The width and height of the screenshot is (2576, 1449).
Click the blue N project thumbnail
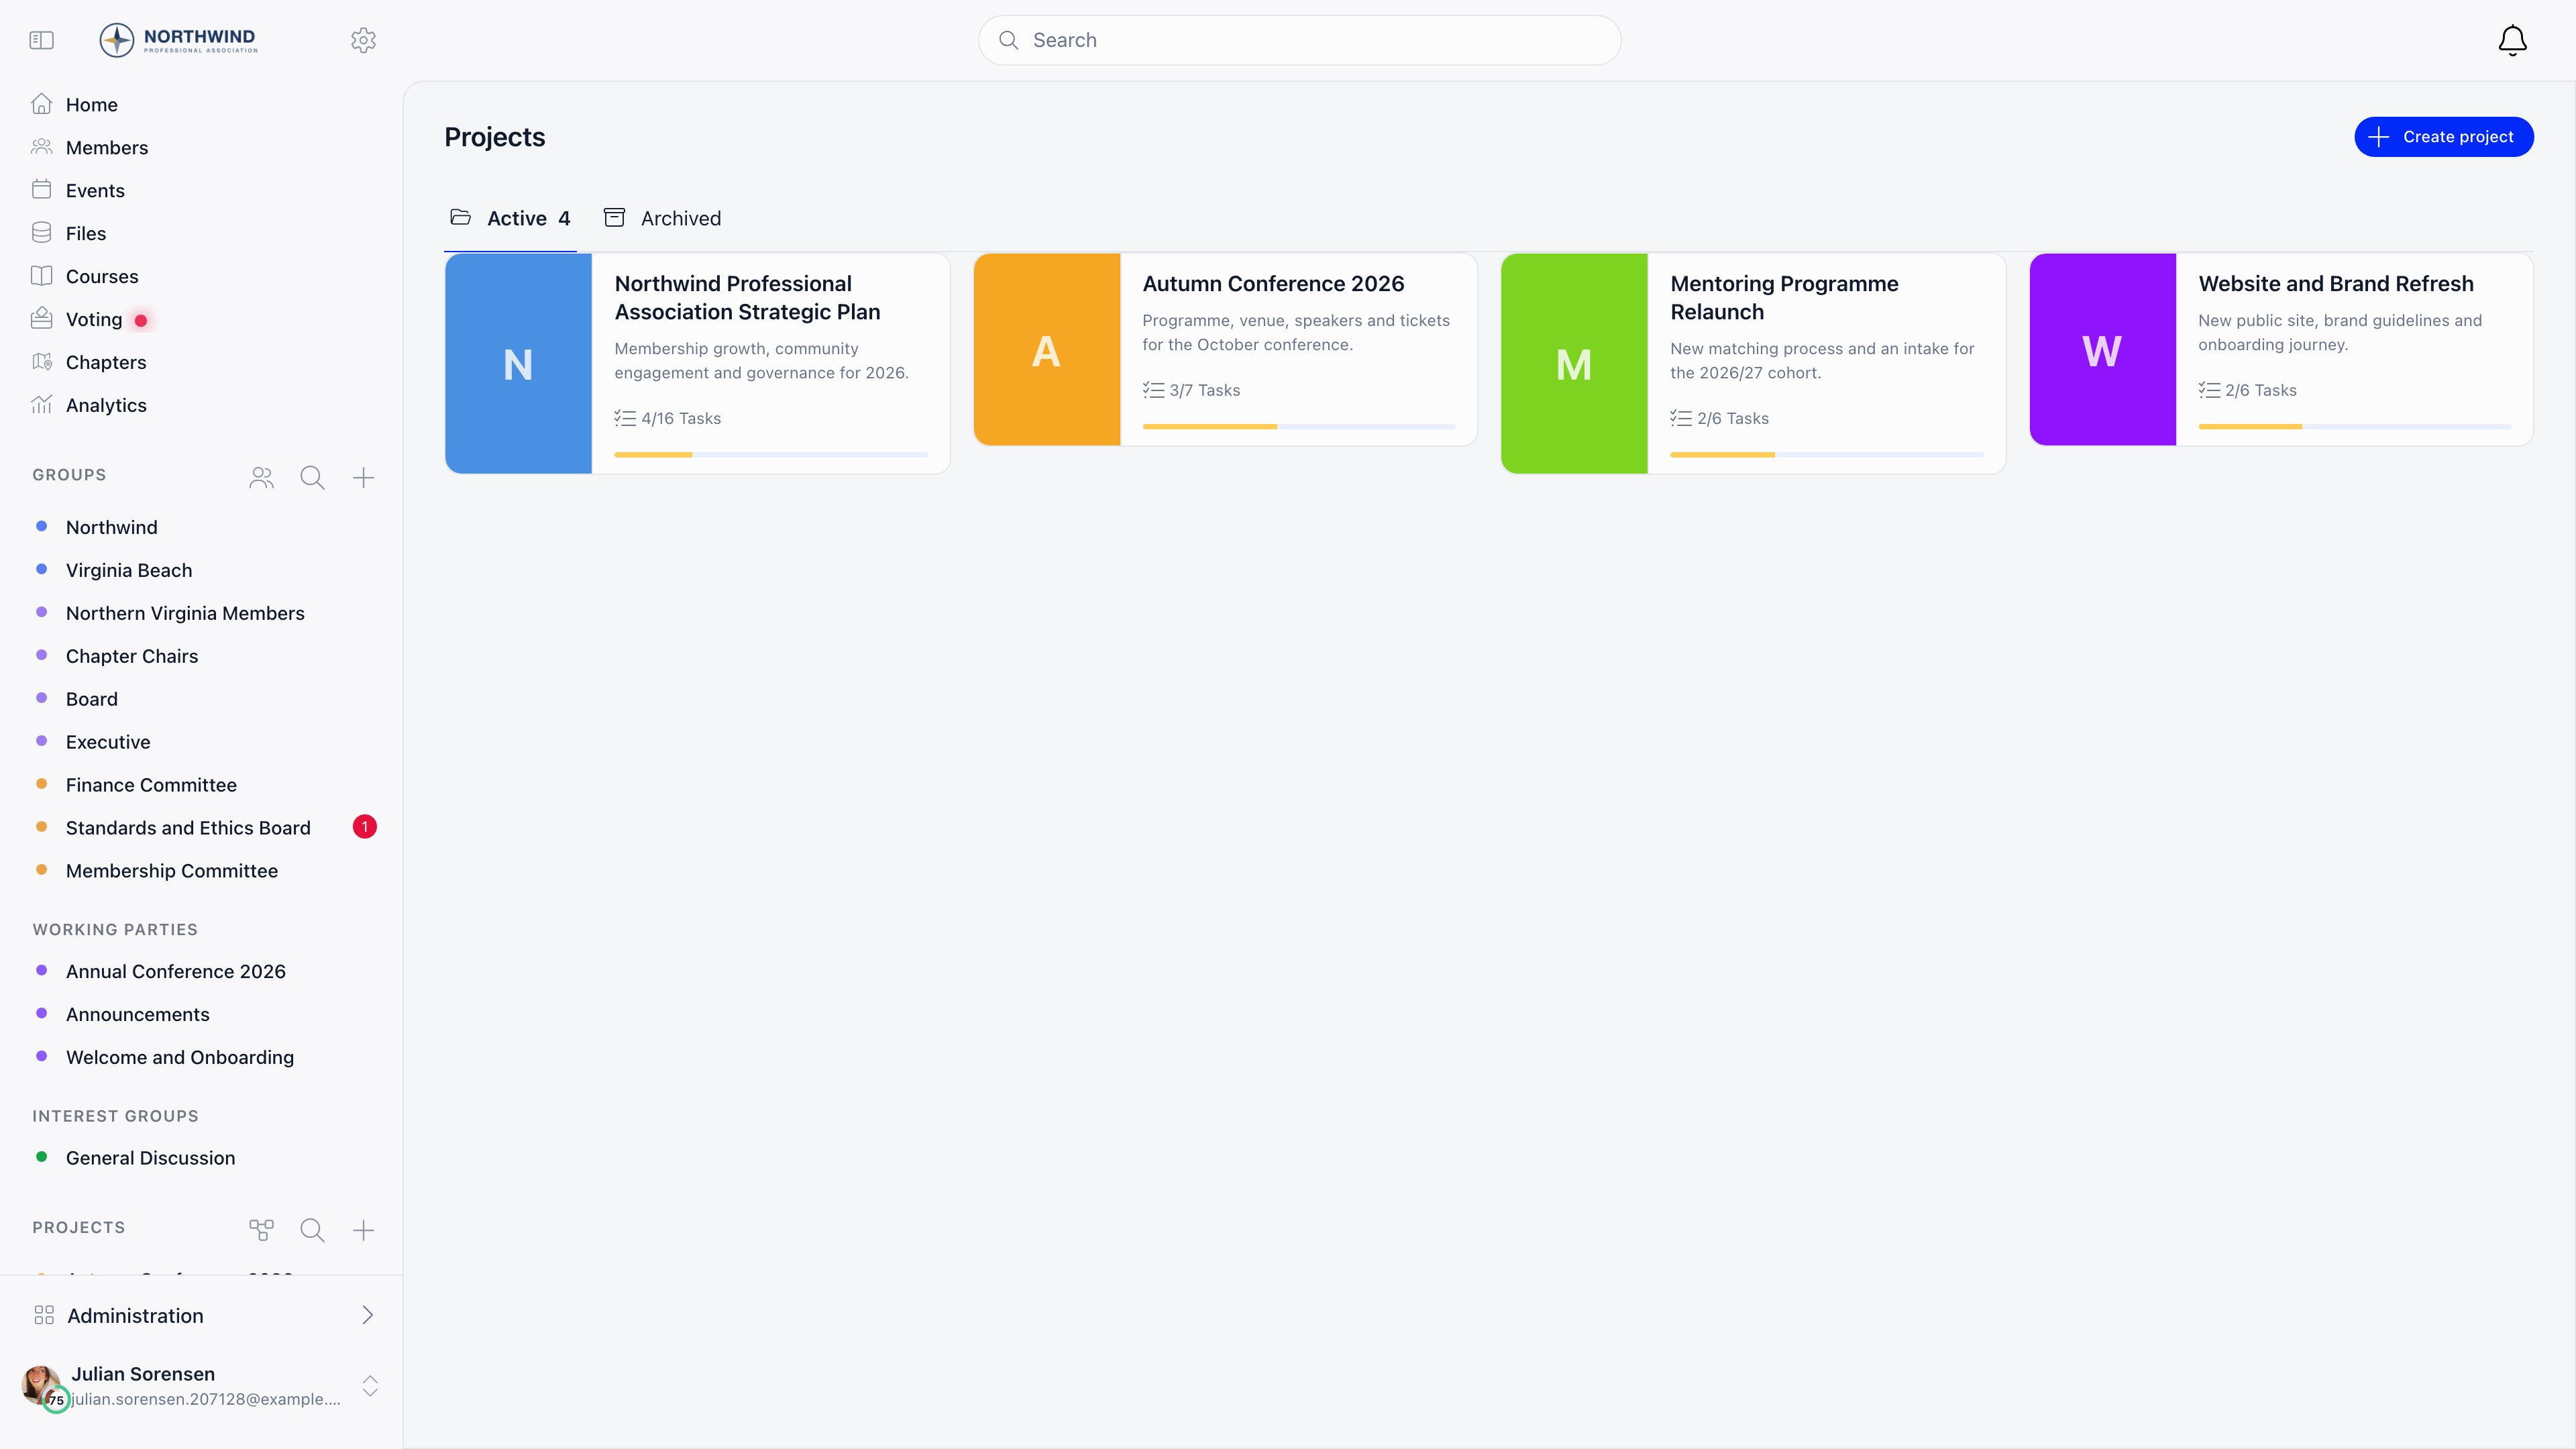click(x=518, y=363)
